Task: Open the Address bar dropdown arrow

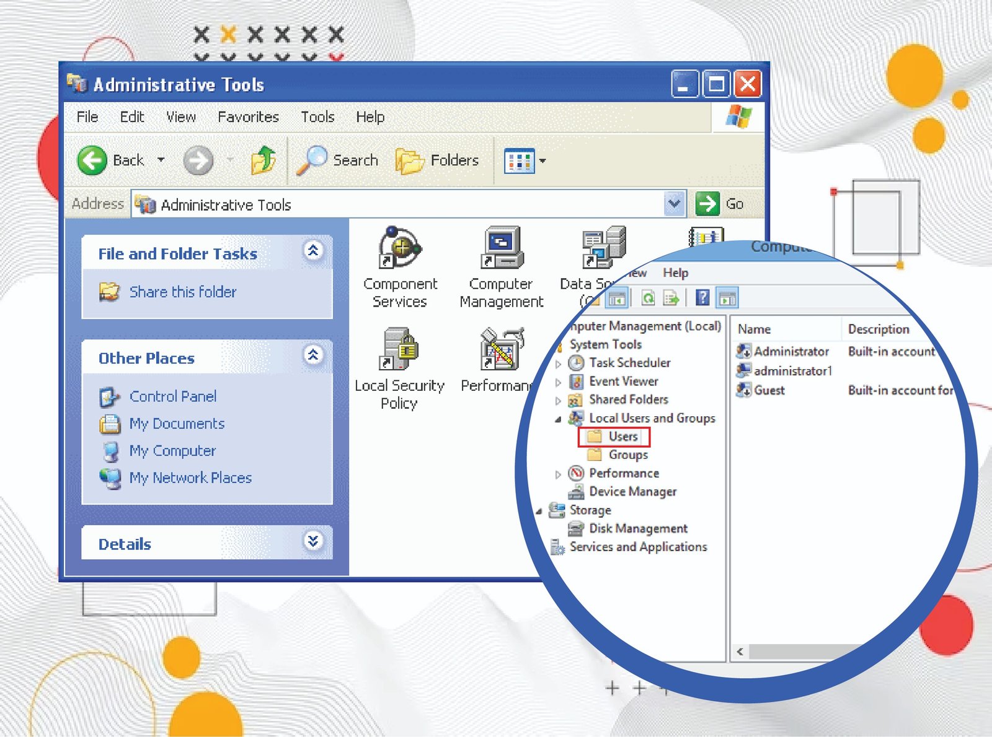Action: (x=675, y=203)
